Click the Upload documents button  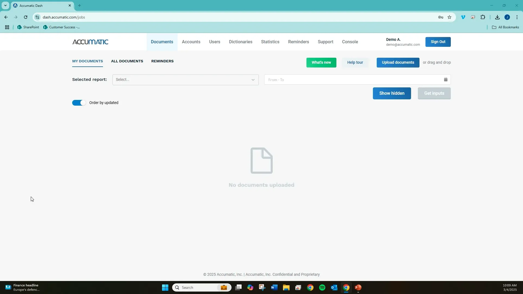(398, 62)
